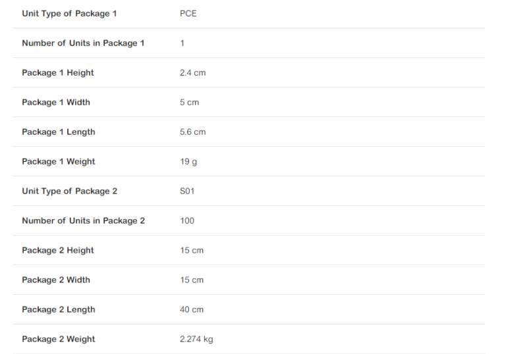Select the 2.274 kg weight value
Screen dimensions: 527x354
pos(196,339)
